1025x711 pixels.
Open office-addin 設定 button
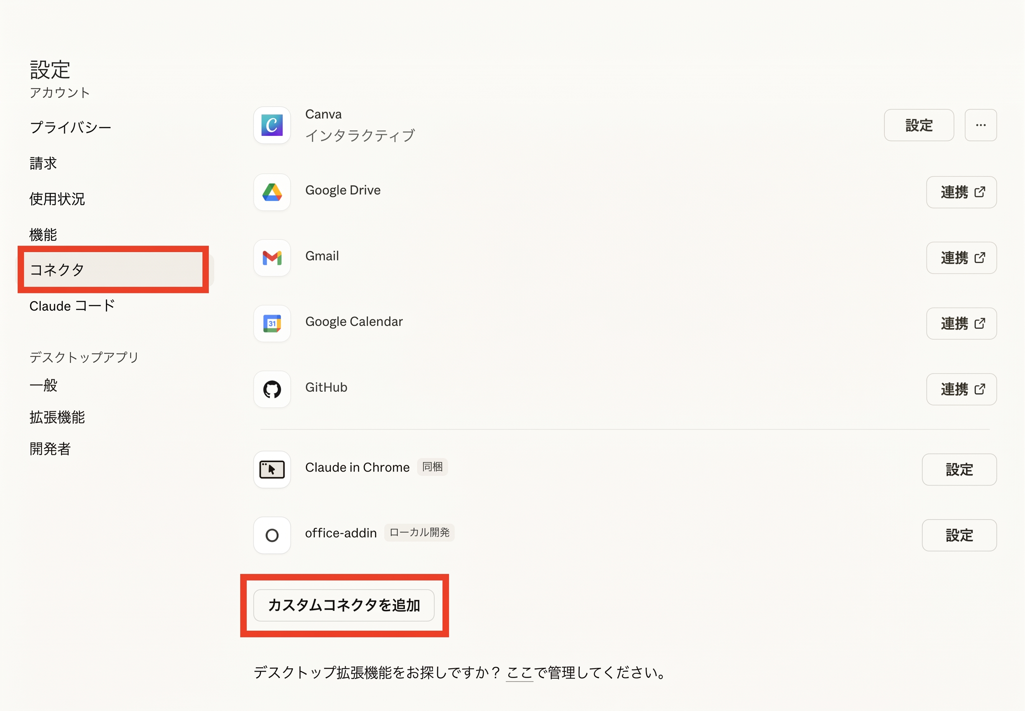(x=959, y=535)
